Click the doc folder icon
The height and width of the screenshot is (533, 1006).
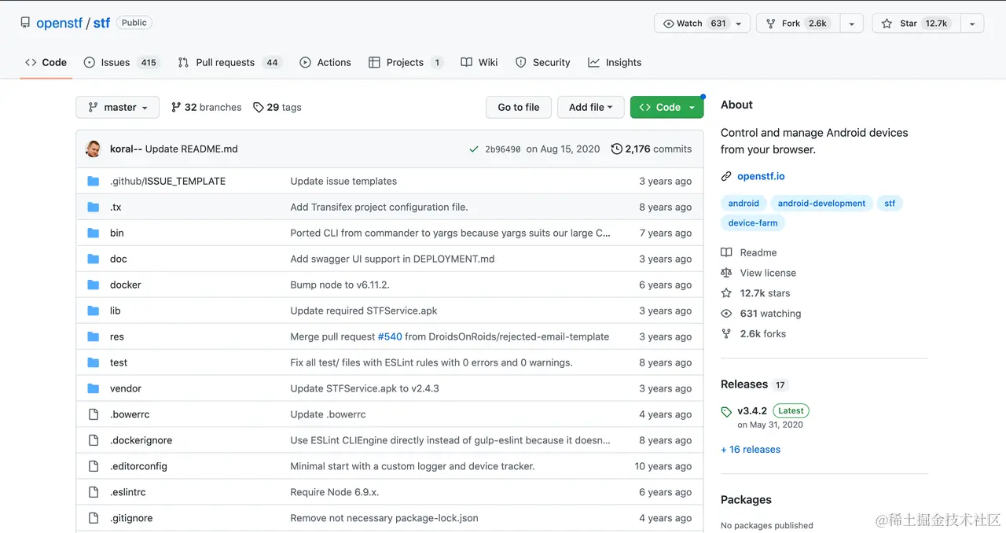94,259
